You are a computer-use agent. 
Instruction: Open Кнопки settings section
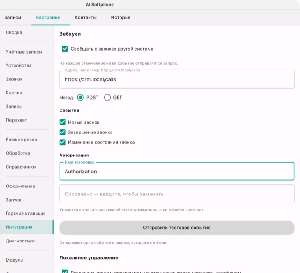[27, 93]
